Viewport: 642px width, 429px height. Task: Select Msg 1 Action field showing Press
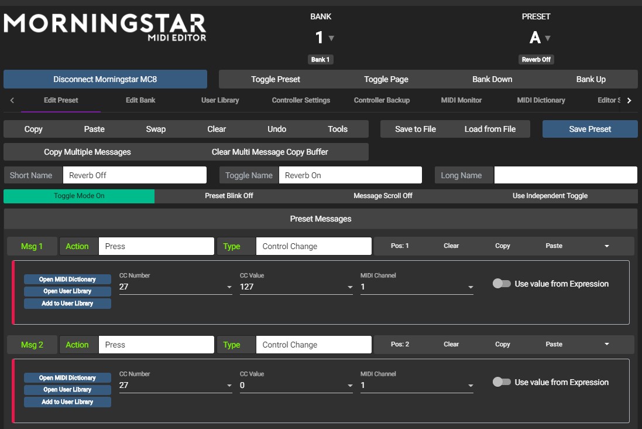(156, 246)
